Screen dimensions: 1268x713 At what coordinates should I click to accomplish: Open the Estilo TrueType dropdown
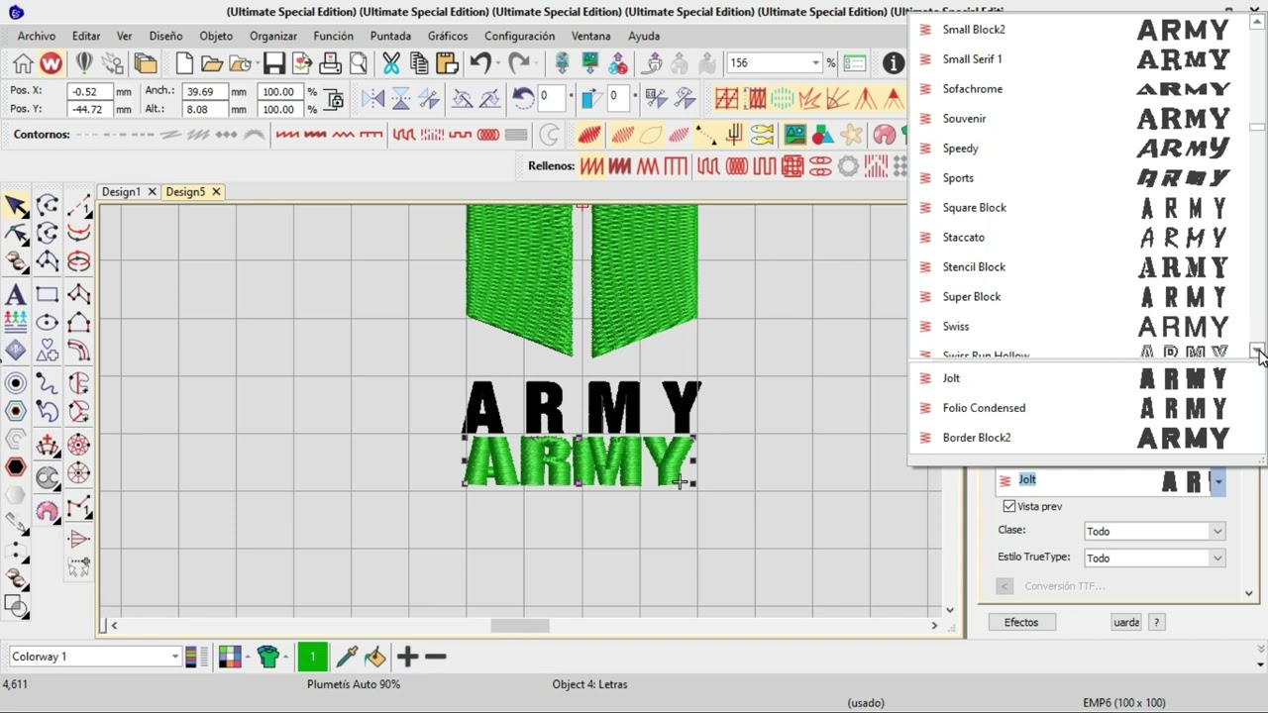(x=1155, y=559)
